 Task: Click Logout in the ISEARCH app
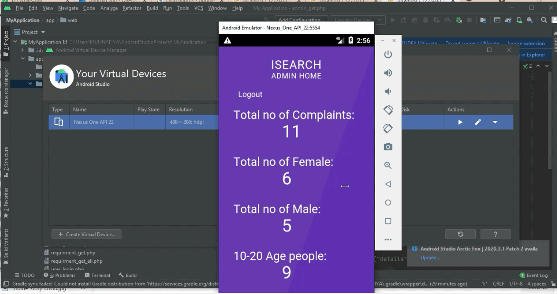(x=250, y=94)
